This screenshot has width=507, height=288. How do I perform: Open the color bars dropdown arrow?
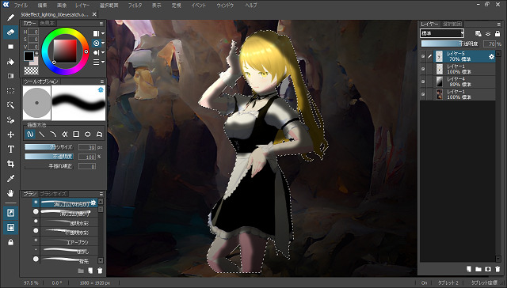103,62
